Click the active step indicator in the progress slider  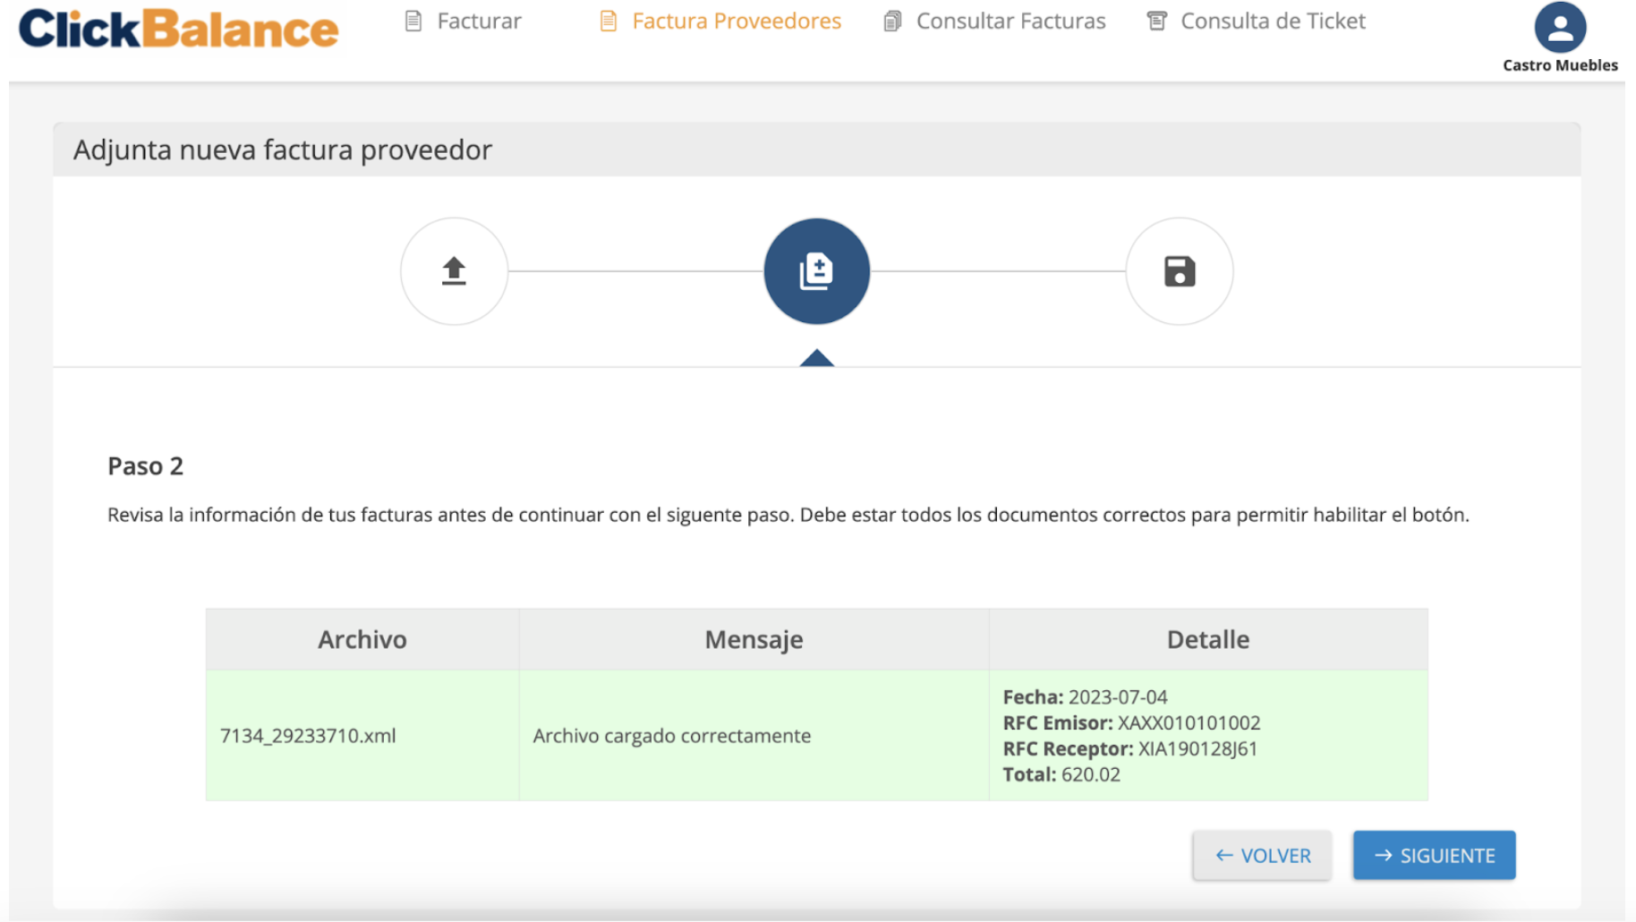pos(815,356)
